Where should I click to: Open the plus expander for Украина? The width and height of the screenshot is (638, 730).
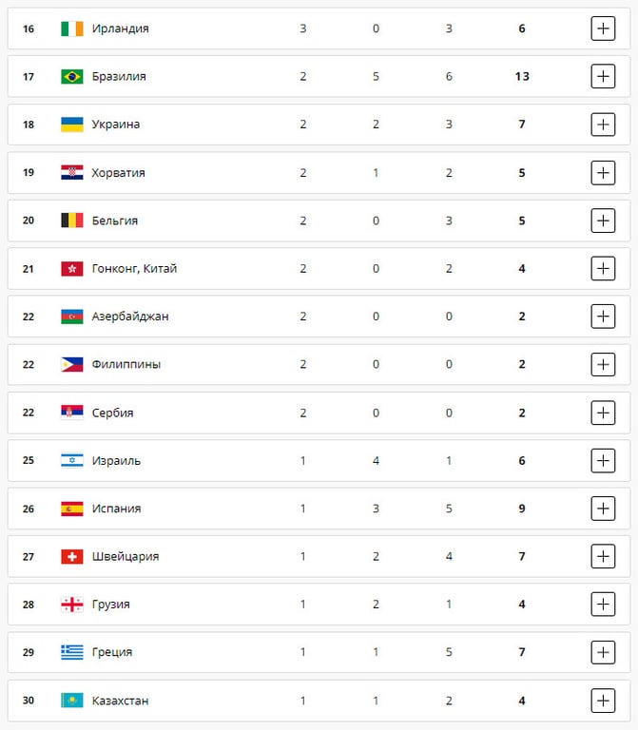[x=603, y=125]
